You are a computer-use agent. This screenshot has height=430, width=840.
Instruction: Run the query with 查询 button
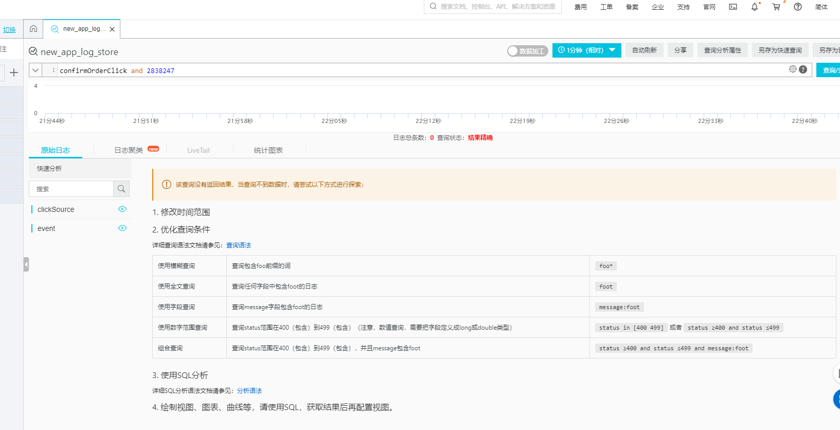(828, 70)
